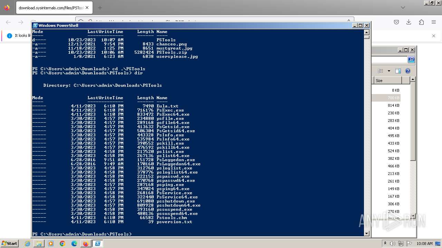Open the Firefox downloads panel

tap(409, 22)
